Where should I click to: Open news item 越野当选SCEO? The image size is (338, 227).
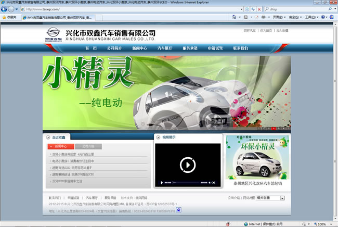click(x=72, y=168)
